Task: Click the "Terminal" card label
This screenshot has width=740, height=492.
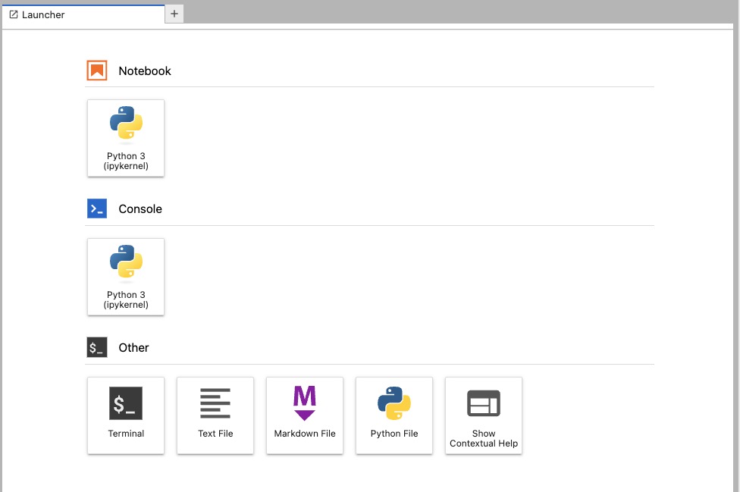Action: [126, 434]
